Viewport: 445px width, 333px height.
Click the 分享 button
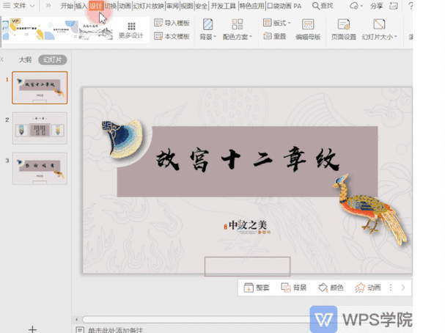pyautogui.click(x=377, y=6)
